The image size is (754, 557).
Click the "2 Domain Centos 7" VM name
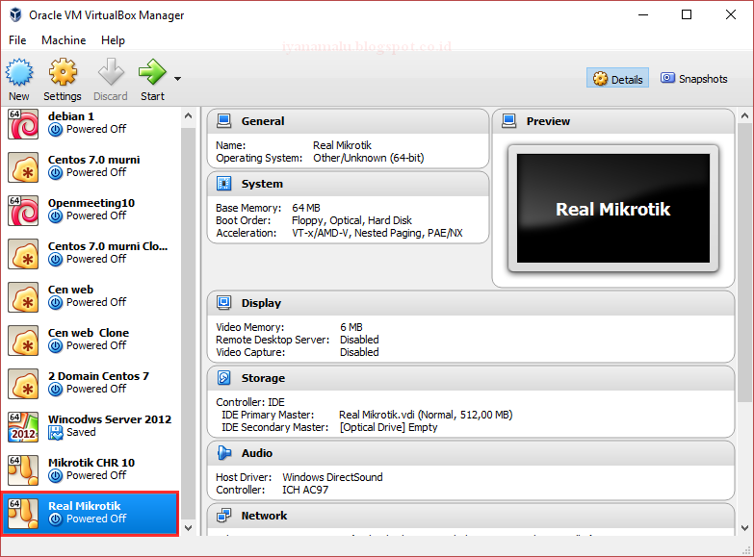(98, 376)
